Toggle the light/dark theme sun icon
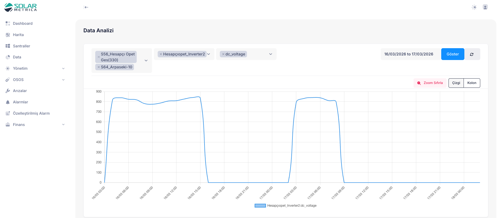Screen dimensions: 498x218 (x=474, y=7)
